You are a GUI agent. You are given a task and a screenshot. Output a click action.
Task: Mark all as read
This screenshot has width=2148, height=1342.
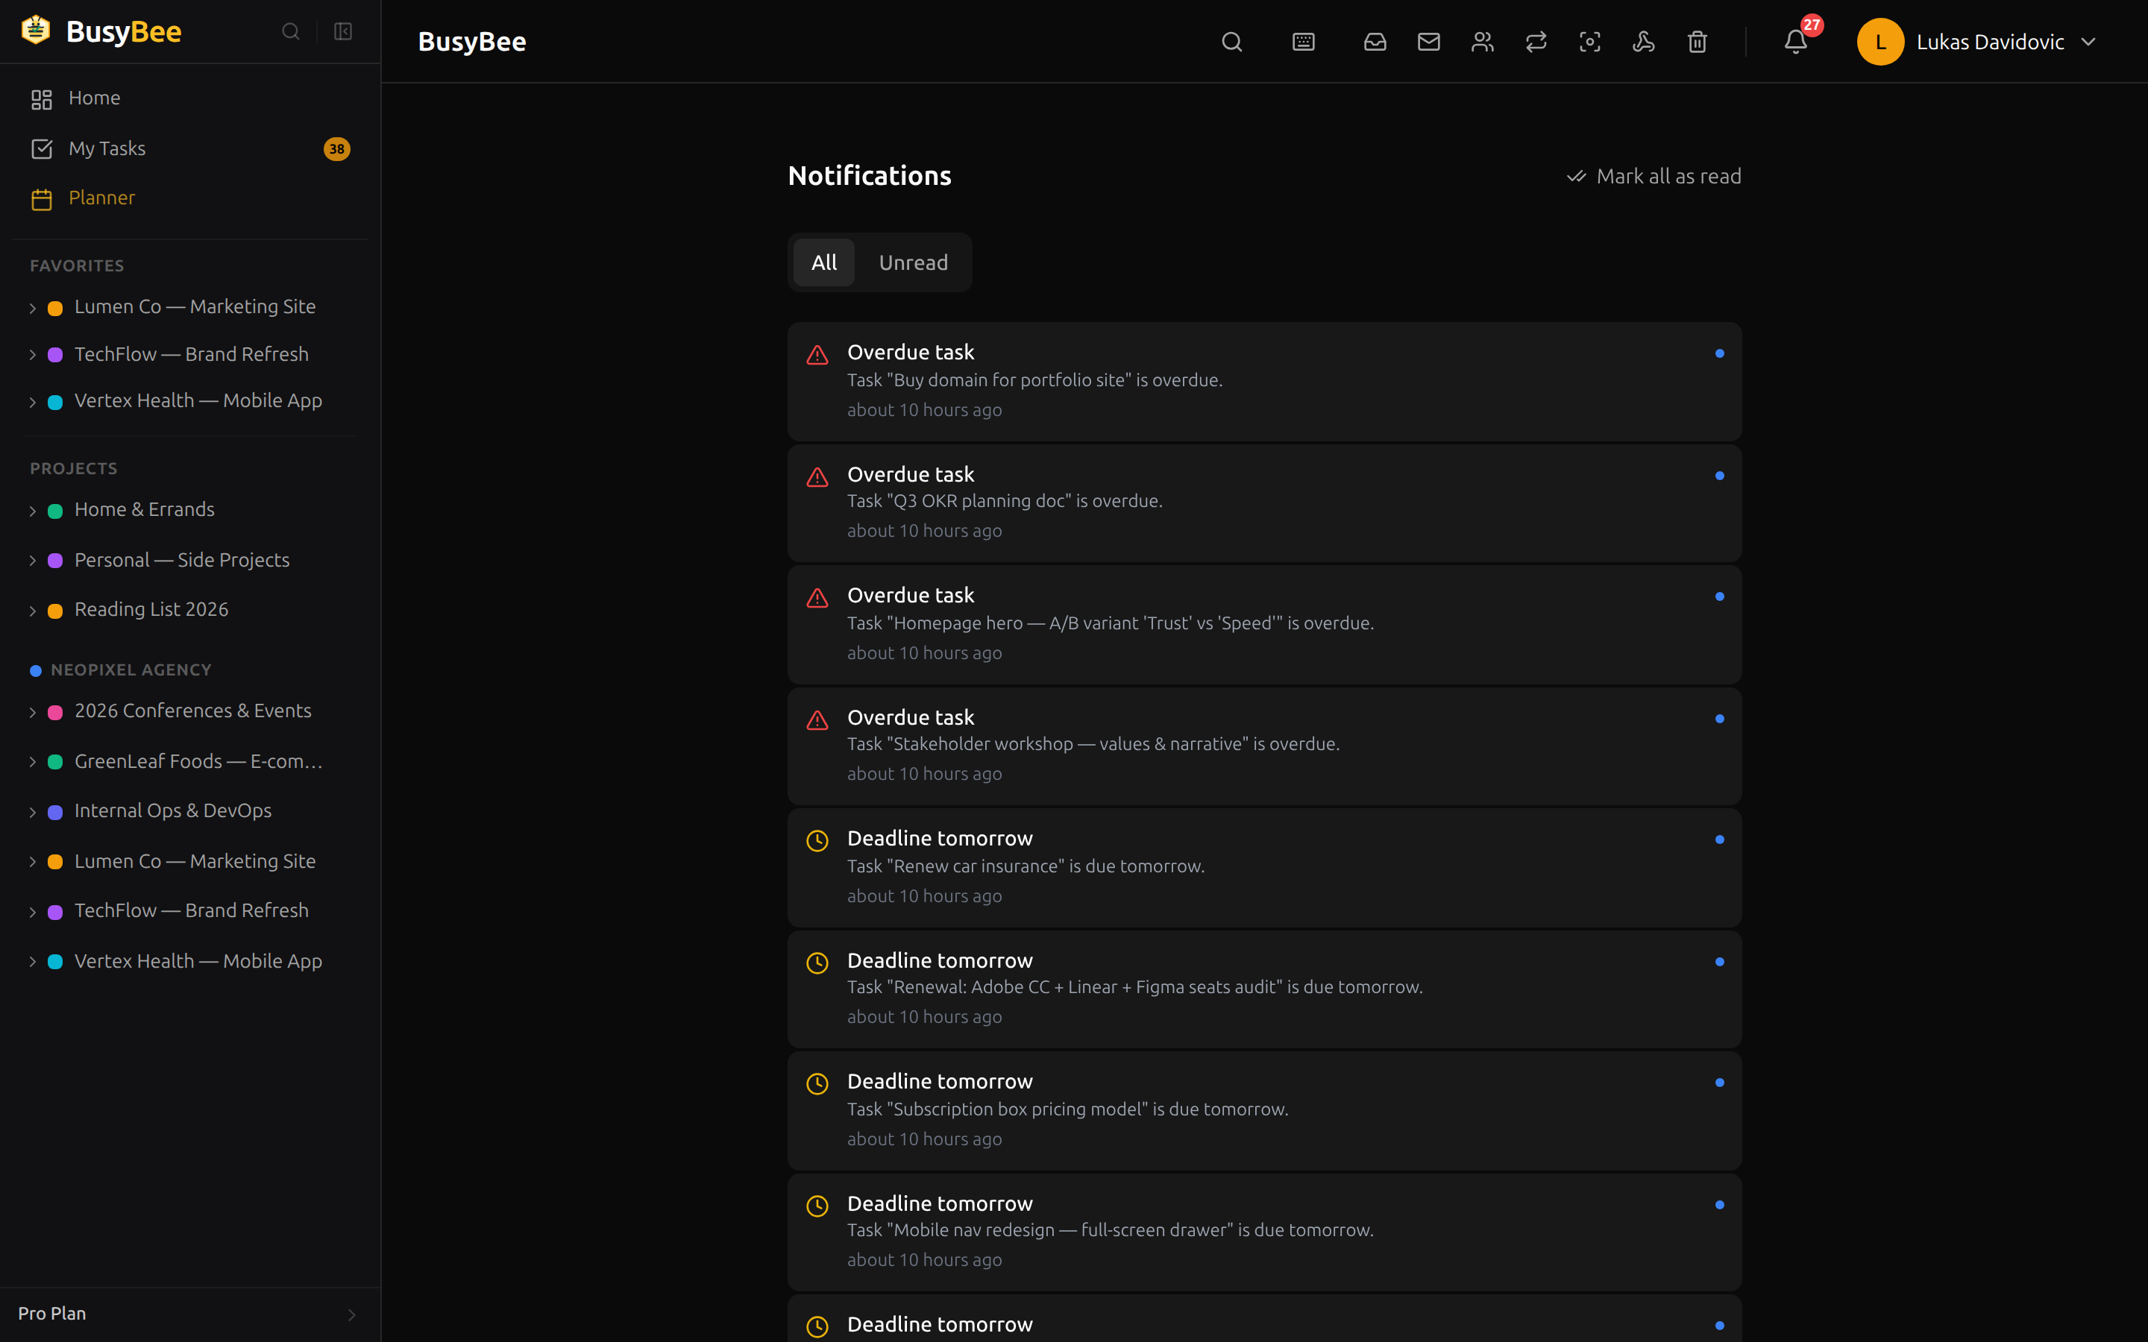pos(1654,177)
